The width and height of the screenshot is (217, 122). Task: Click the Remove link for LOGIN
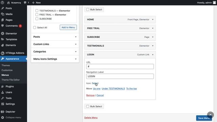click(x=91, y=95)
